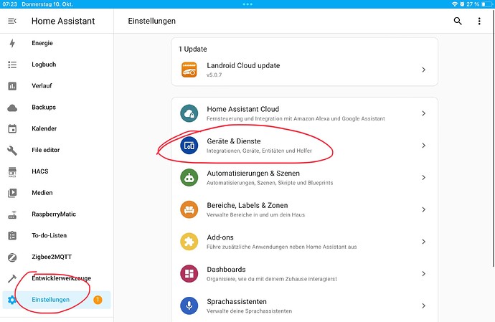The height and width of the screenshot is (322, 495).
Task: Select HACS in the sidebar
Action: (41, 171)
